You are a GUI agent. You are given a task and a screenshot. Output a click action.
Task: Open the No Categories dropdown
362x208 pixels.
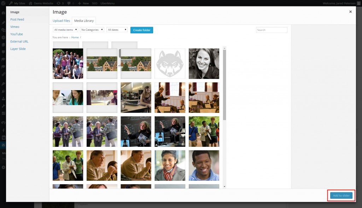coord(92,30)
